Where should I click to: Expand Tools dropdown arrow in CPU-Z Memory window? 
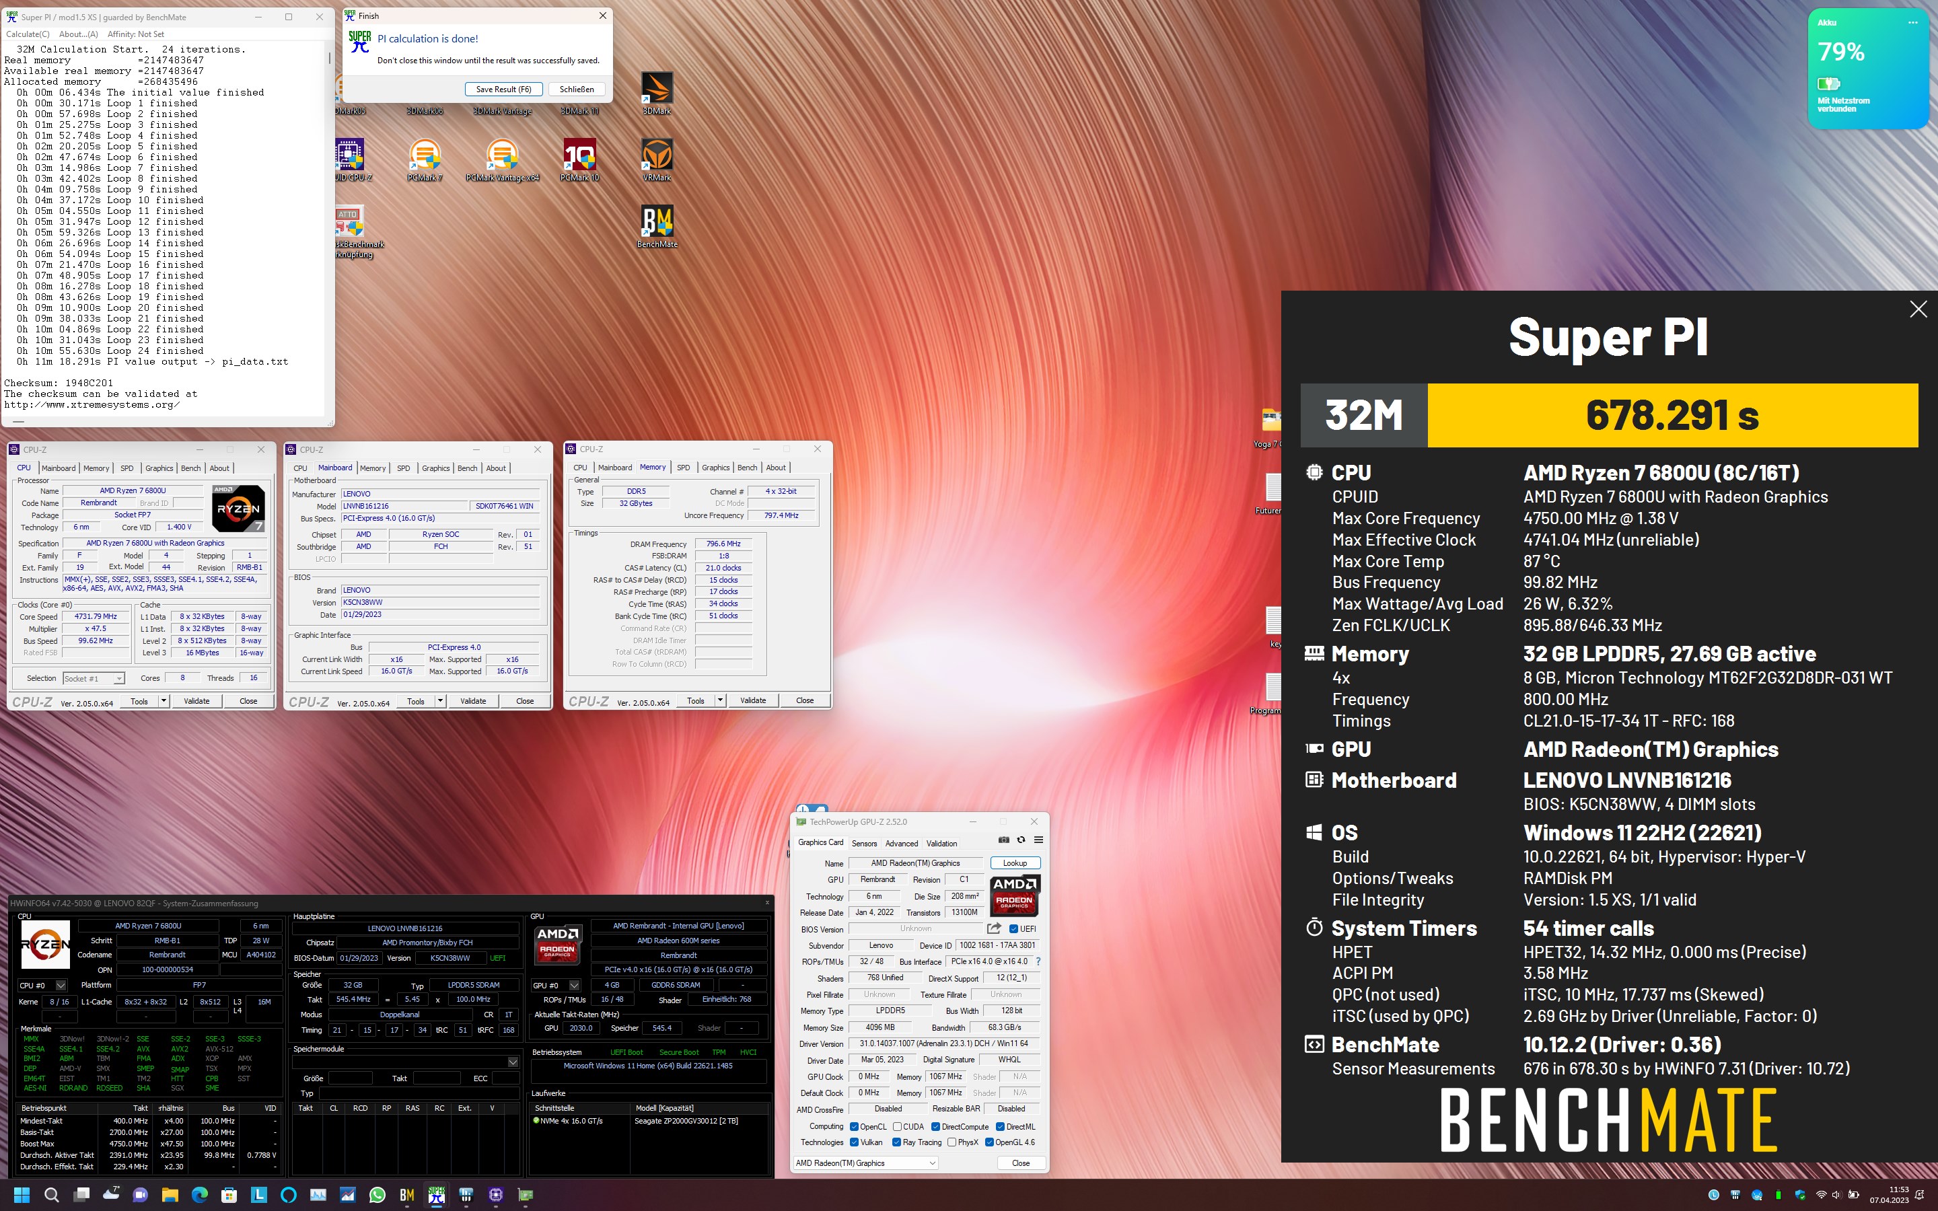tap(720, 701)
